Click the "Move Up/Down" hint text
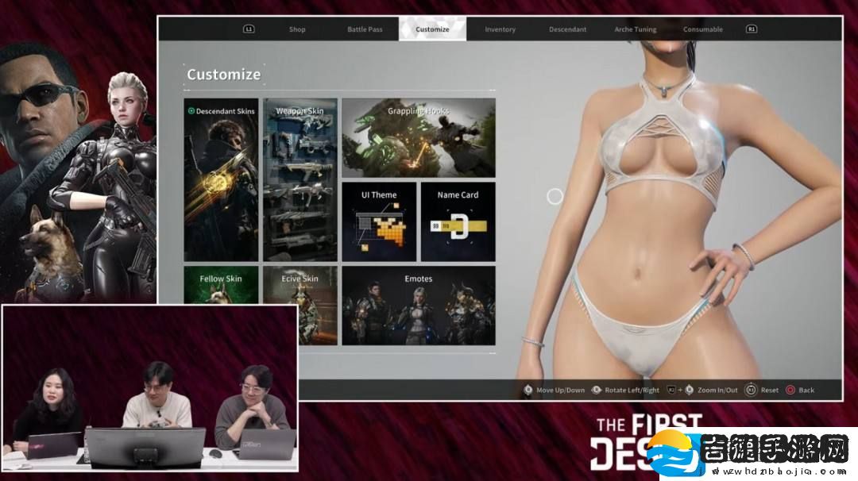This screenshot has width=858, height=481. pyautogui.click(x=560, y=391)
